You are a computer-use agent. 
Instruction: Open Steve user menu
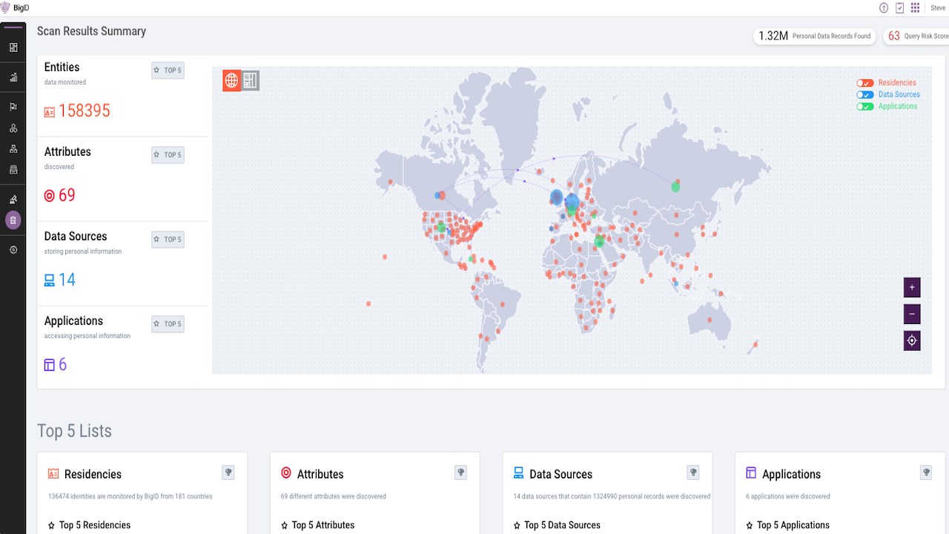pos(938,8)
